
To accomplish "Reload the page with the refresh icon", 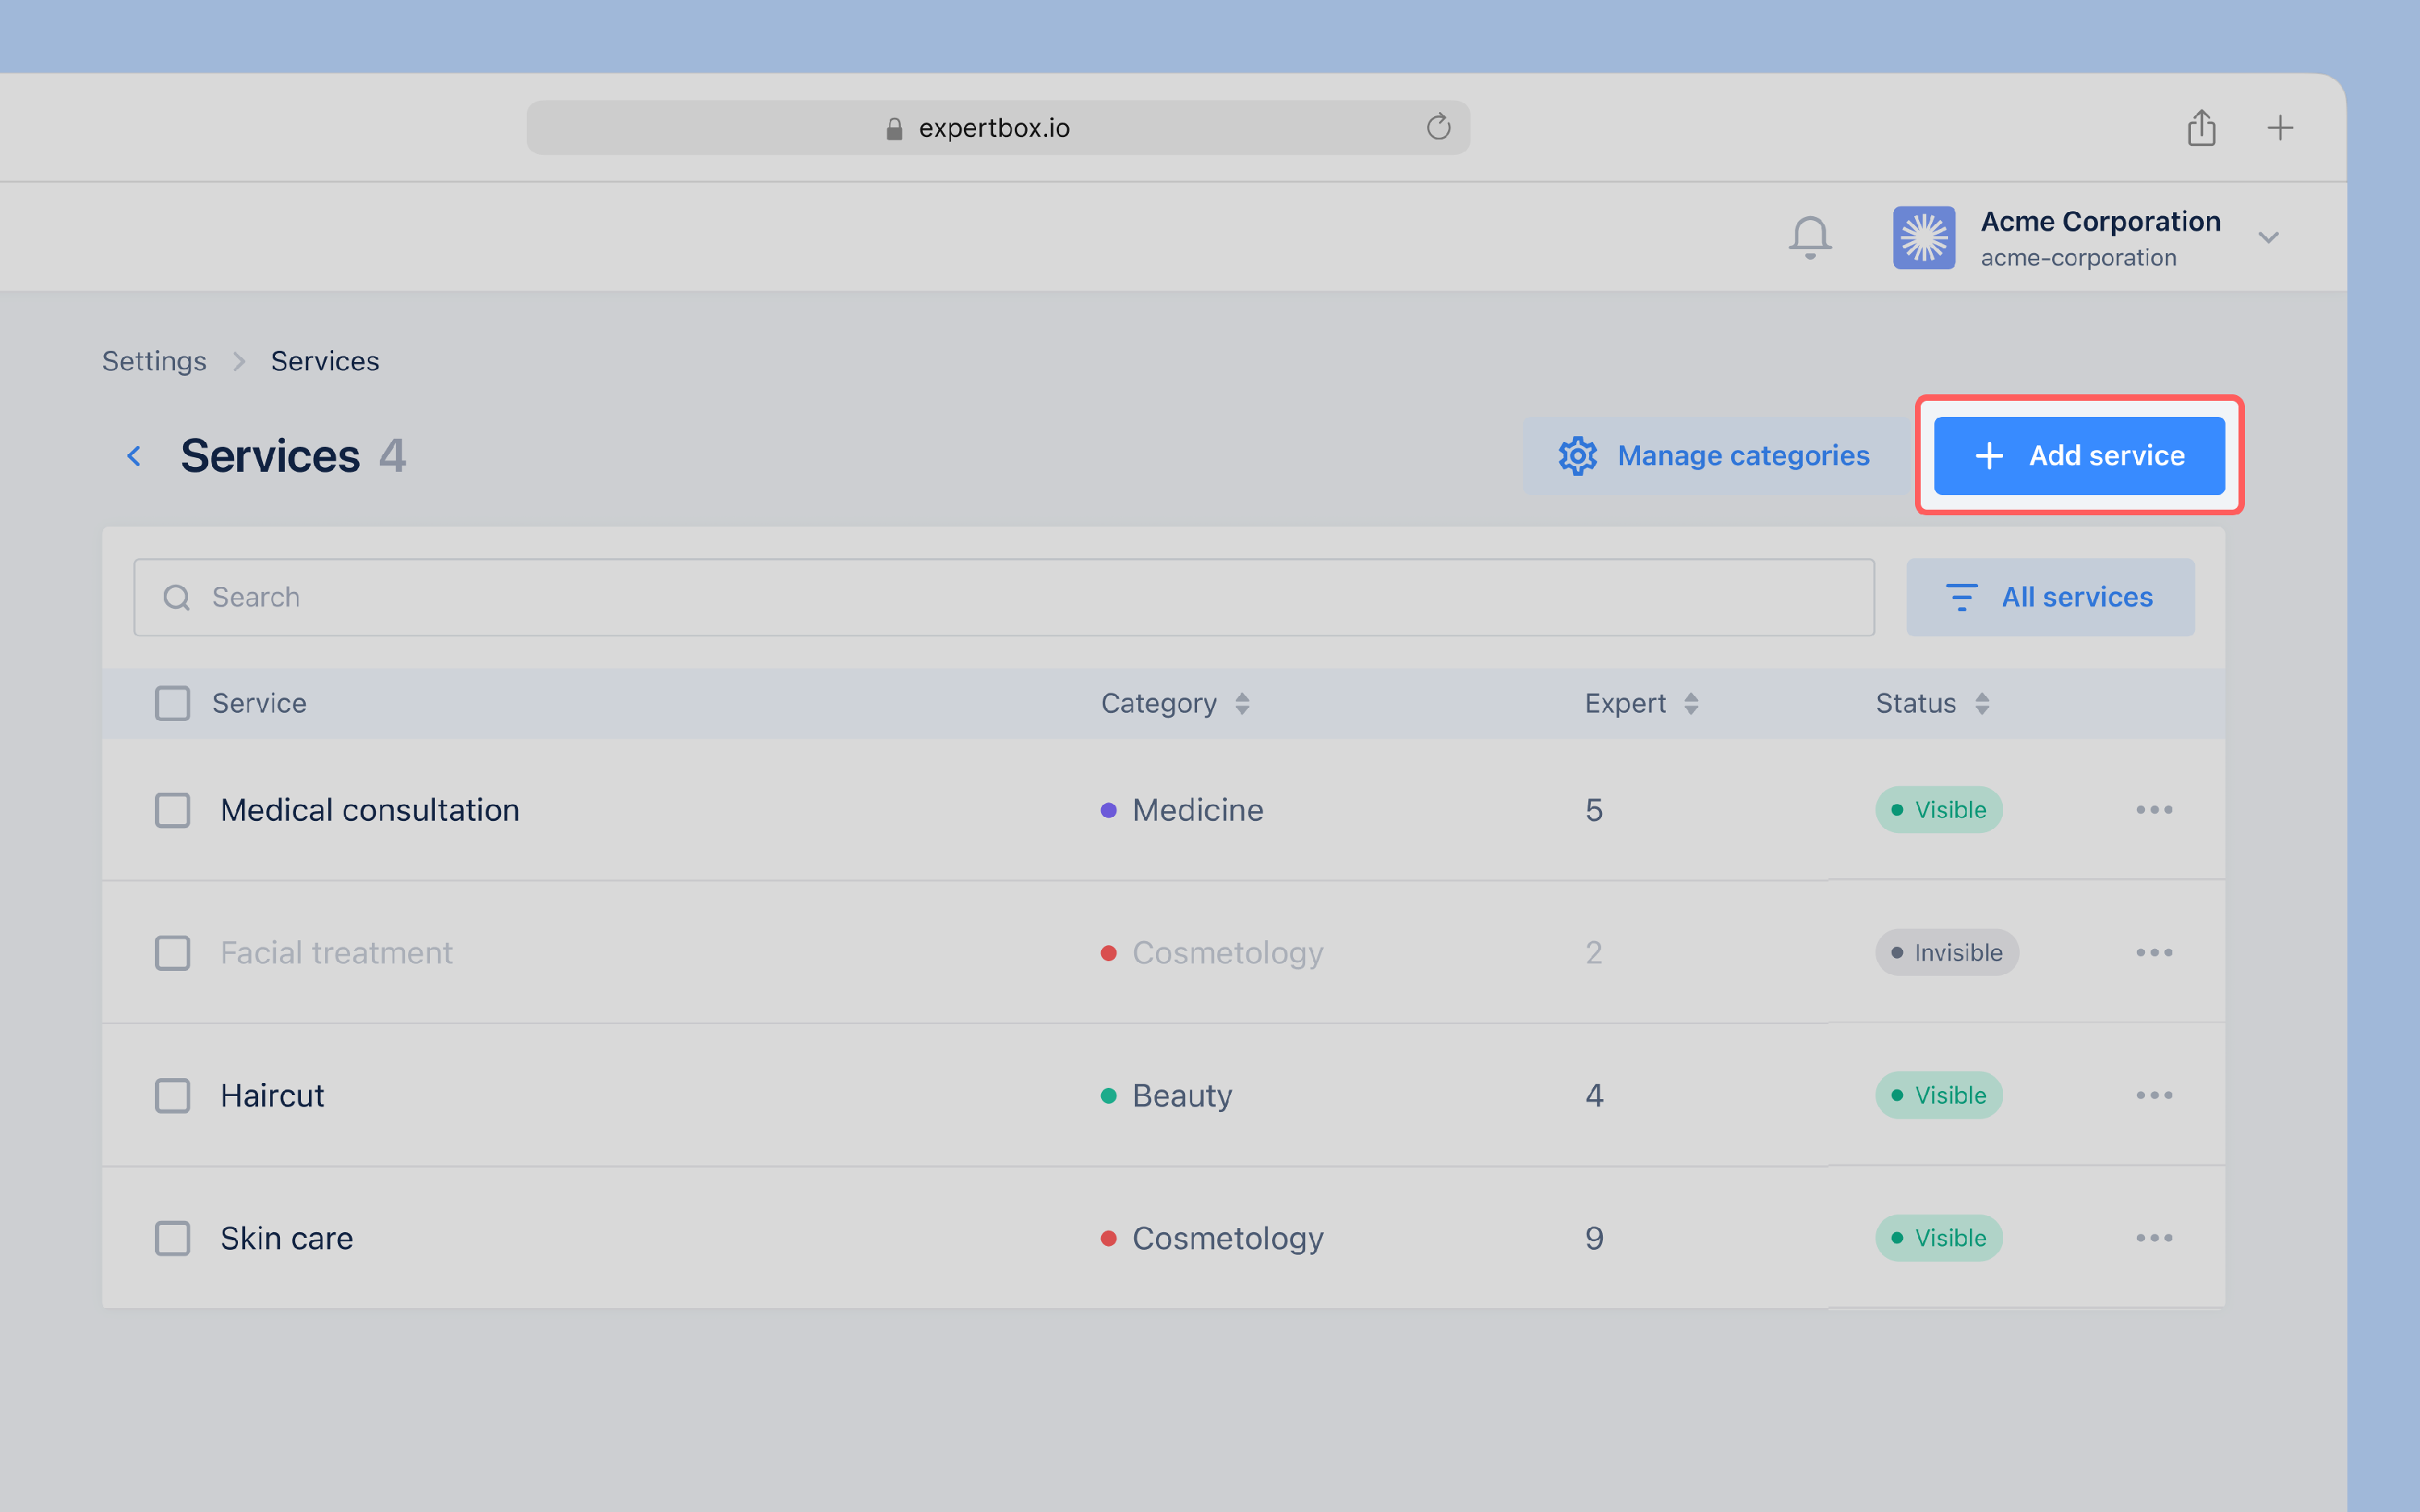I will 1438,127.
